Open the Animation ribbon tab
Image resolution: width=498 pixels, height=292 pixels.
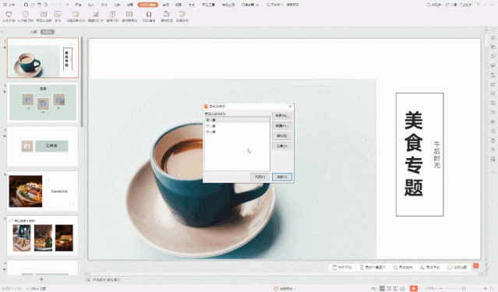pyautogui.click(x=130, y=5)
